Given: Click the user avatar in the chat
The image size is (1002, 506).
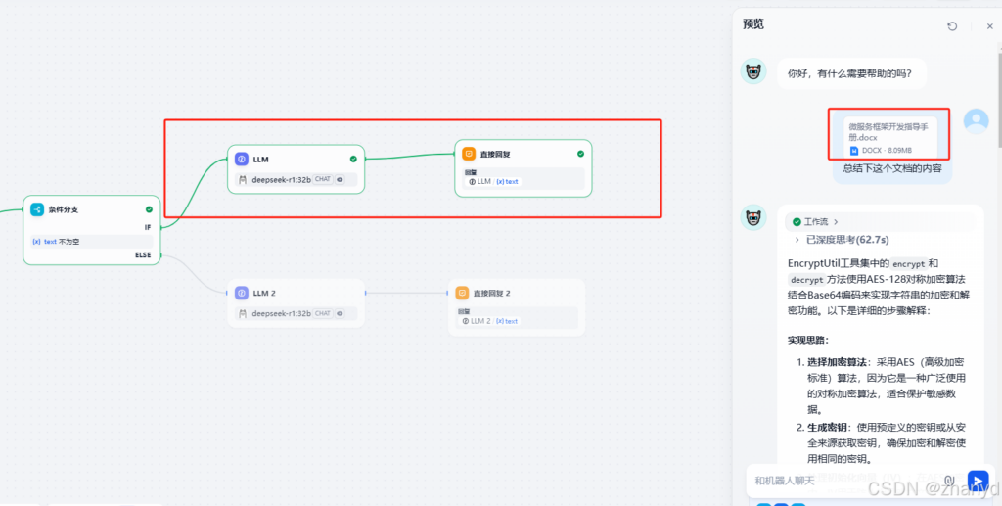Looking at the screenshot, I should pos(976,120).
